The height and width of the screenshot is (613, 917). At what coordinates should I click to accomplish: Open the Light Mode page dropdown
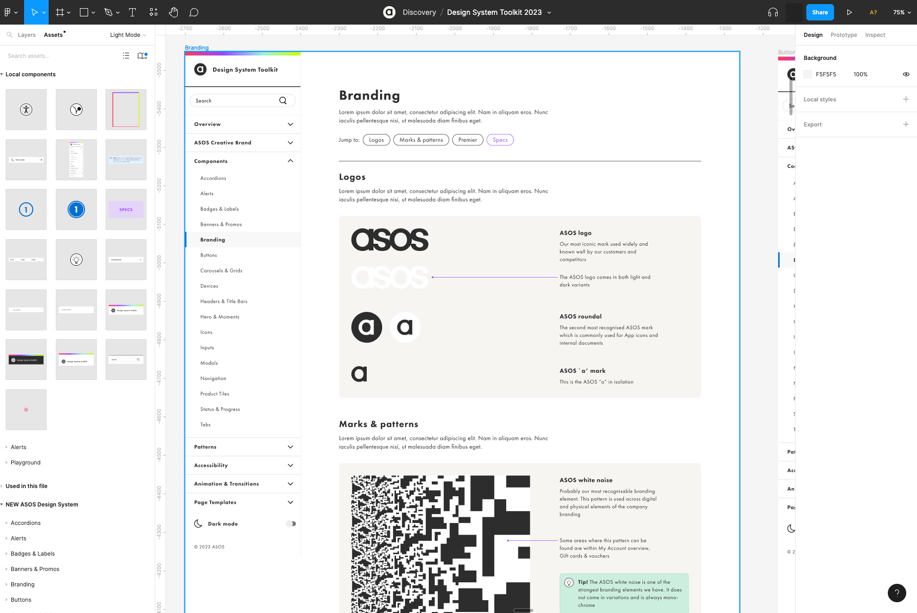(x=128, y=35)
